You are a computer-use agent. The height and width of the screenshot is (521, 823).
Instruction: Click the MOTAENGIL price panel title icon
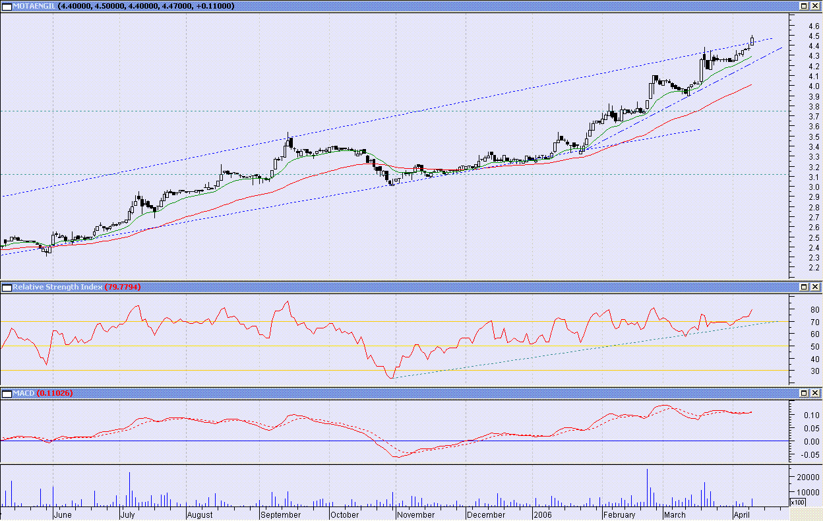pos(7,6)
